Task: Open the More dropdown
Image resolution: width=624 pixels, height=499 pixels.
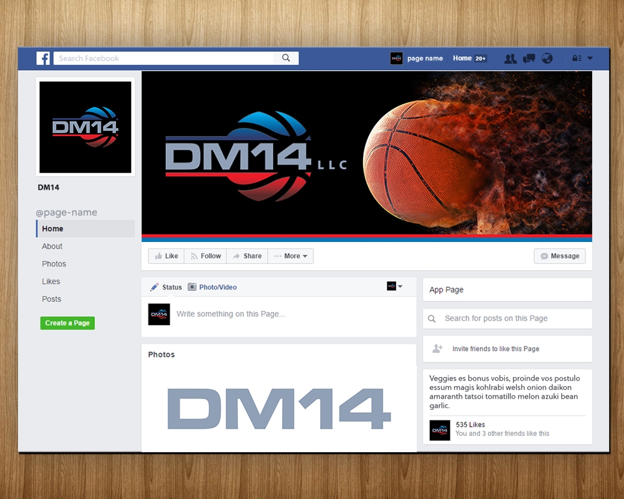Action: [290, 256]
